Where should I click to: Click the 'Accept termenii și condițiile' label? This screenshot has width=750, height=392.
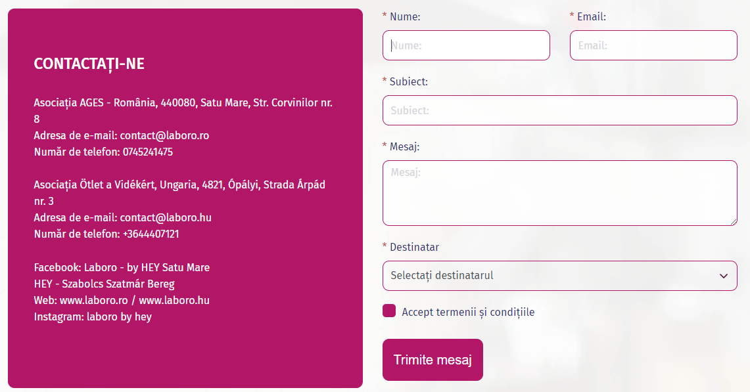tap(468, 312)
